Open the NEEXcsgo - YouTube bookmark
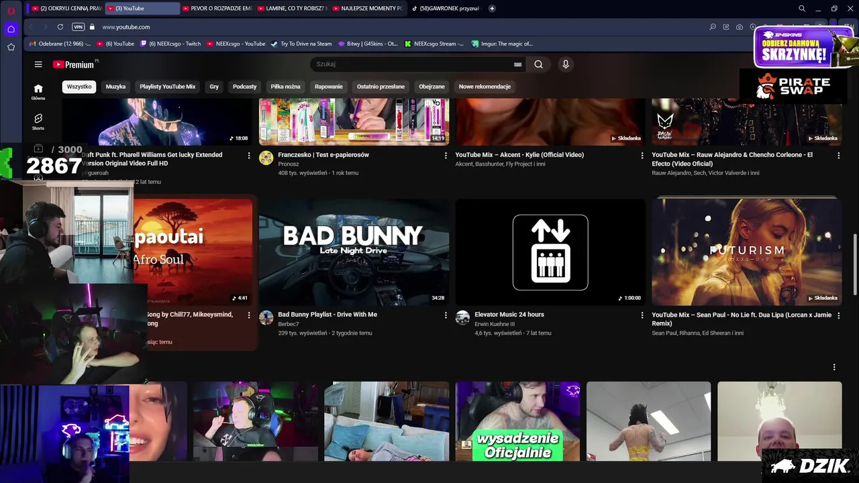This screenshot has width=859, height=483. click(x=236, y=44)
